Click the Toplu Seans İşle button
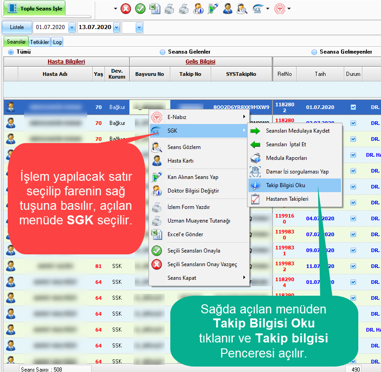Viewport: 381px width, 372px height. [x=35, y=9]
